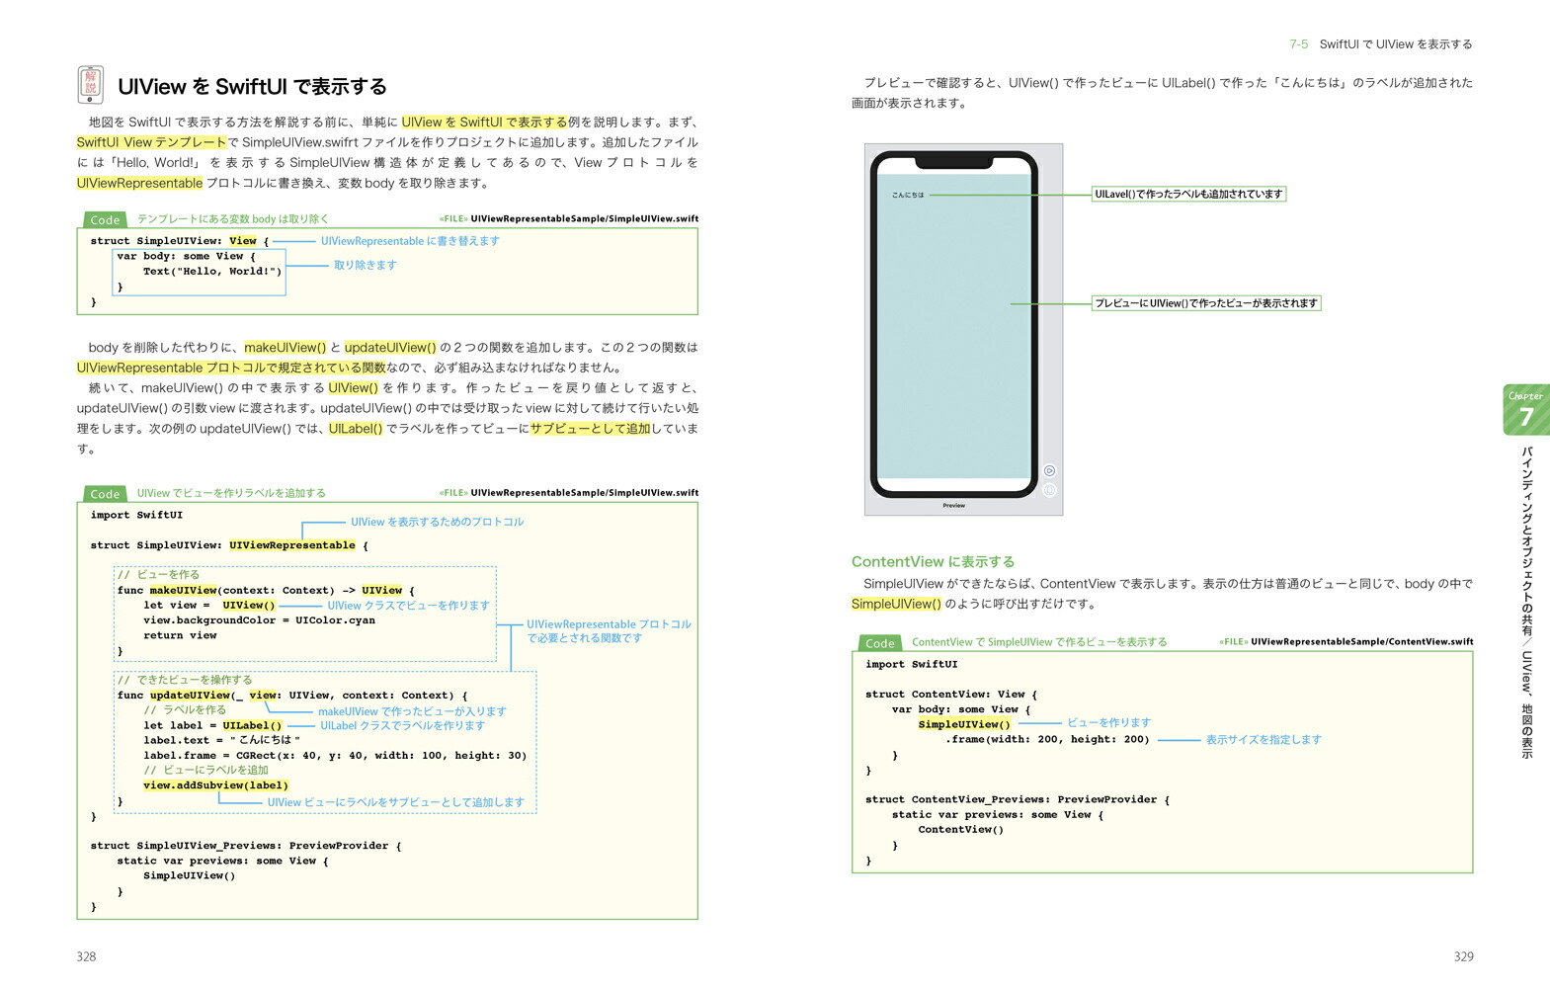Click the heading "UIView を SwiftUI で表示する" on page 328
The height and width of the screenshot is (988, 1550).
click(x=252, y=87)
